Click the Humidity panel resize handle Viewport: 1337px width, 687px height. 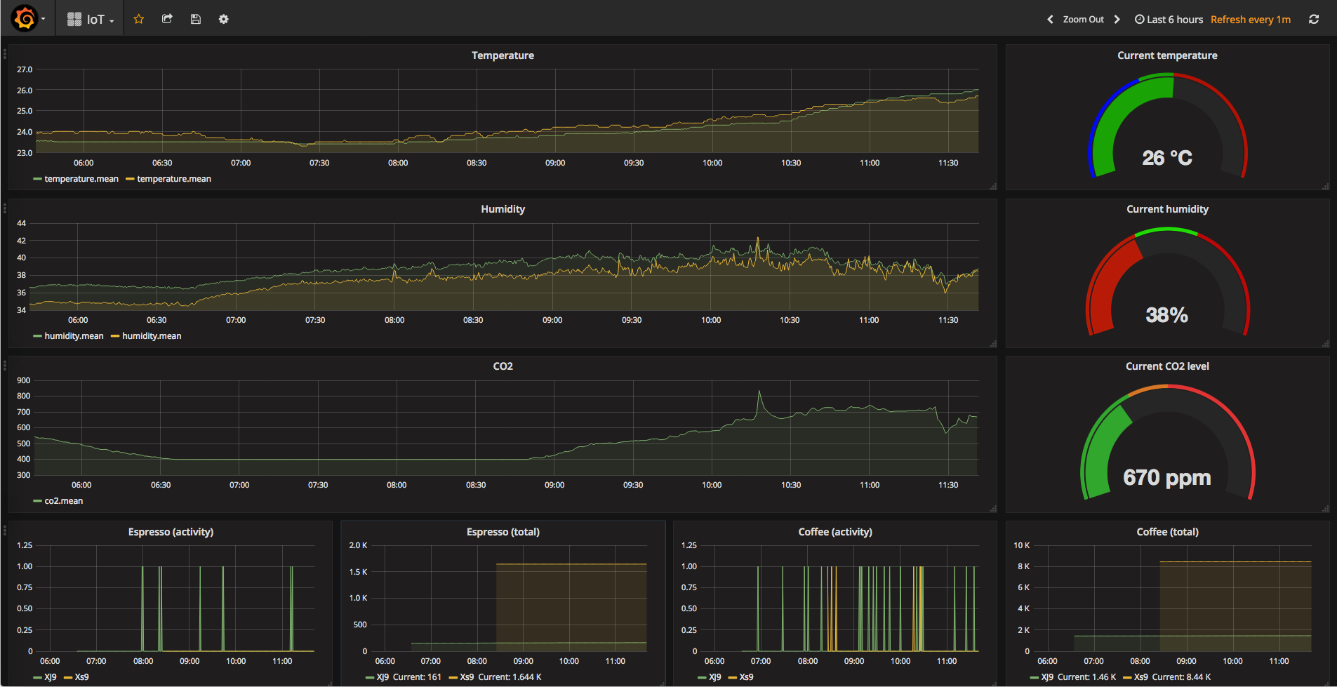(x=995, y=343)
